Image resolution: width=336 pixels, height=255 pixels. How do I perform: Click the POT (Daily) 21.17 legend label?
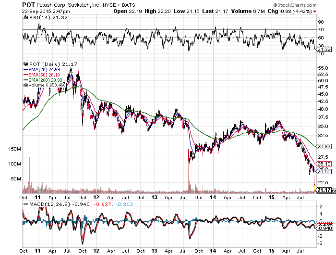click(53, 64)
